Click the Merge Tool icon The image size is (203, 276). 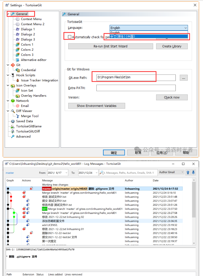pyautogui.click(x=18, y=116)
